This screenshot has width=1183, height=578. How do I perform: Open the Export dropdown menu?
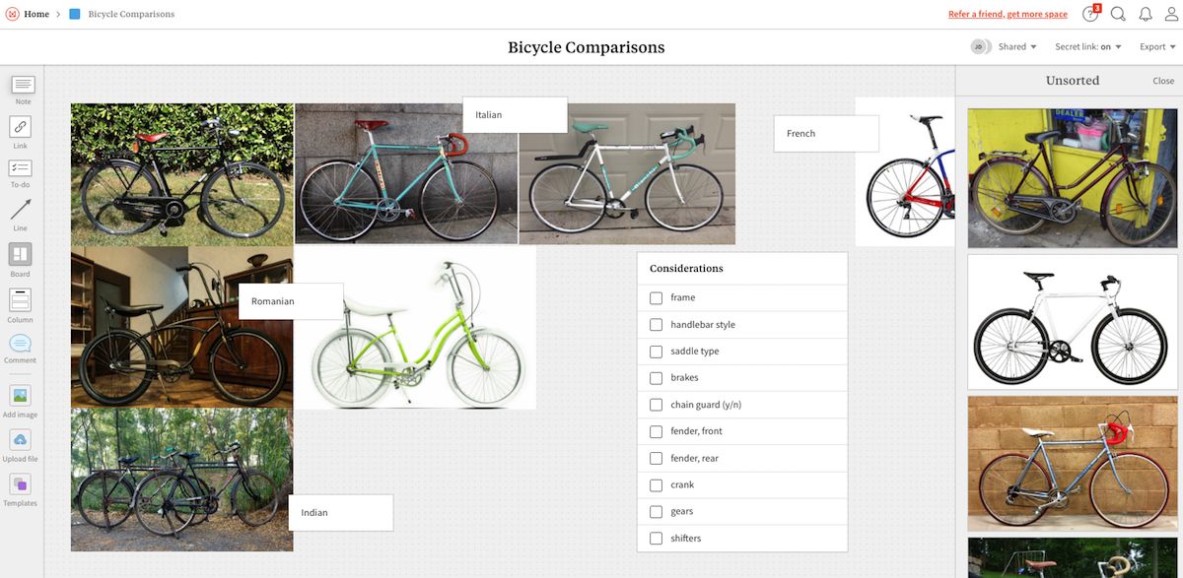pyautogui.click(x=1157, y=47)
